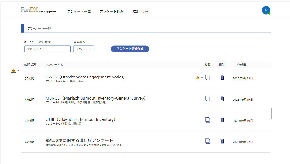
Task: Click duplicate icon for MBI-GS survey
Action: (x=208, y=99)
